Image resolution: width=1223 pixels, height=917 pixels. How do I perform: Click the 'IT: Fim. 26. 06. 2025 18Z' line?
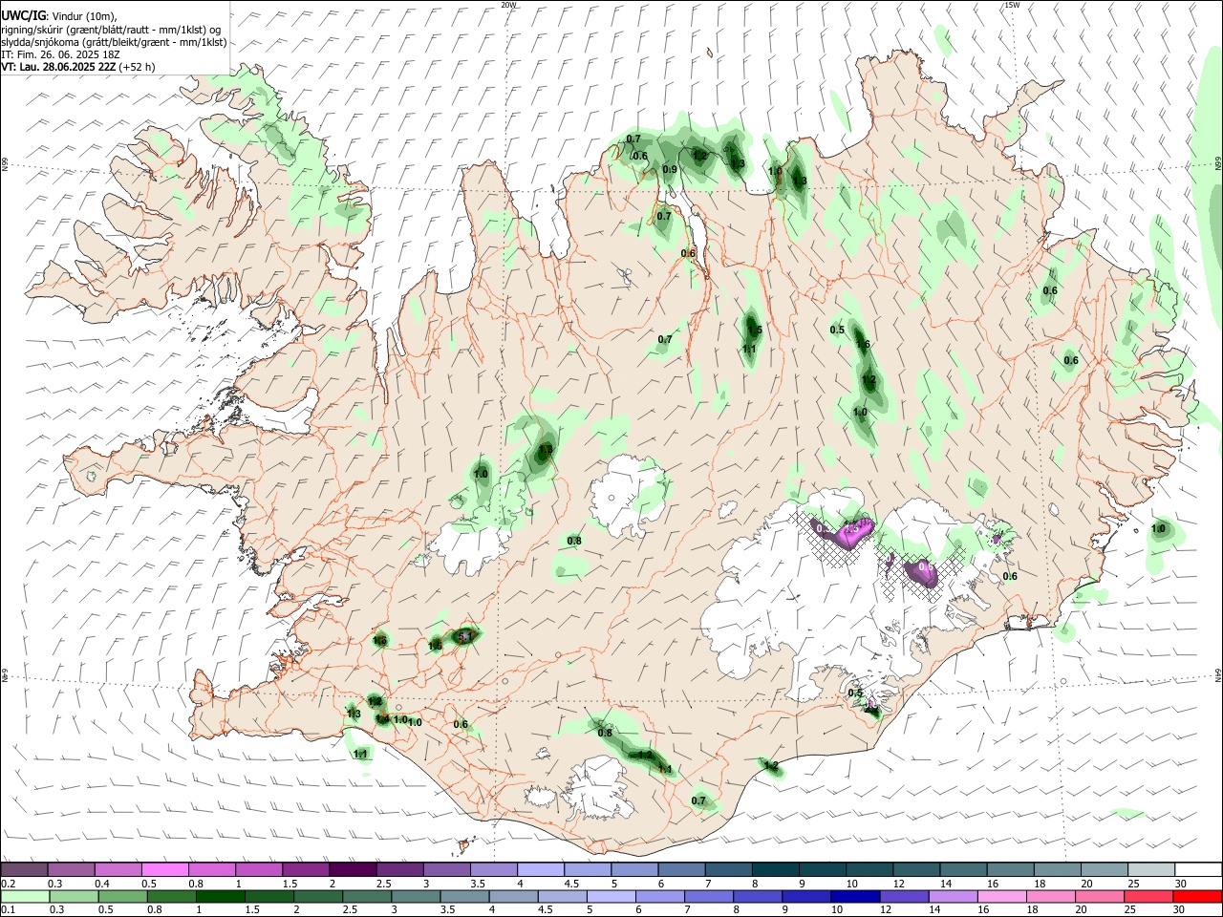point(59,54)
